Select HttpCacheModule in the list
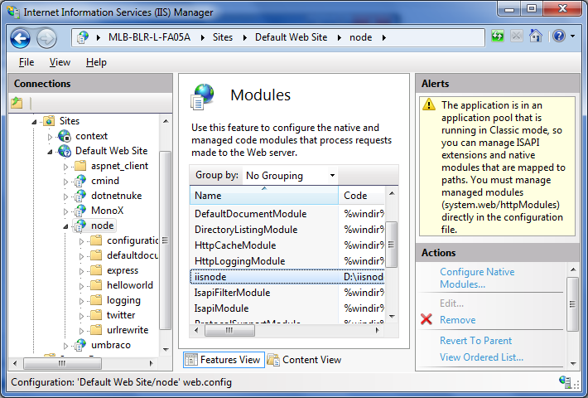The width and height of the screenshot is (588, 398). coord(287,245)
